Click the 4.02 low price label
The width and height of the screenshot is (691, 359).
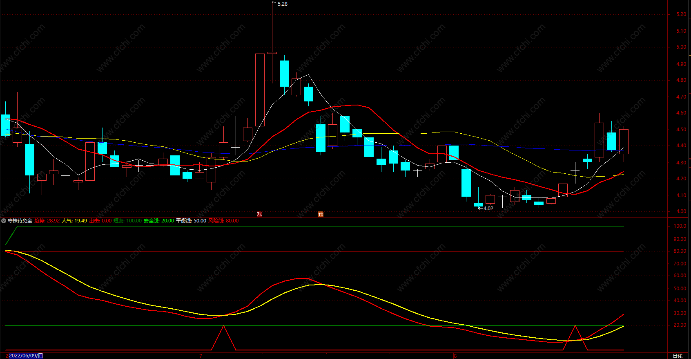[x=488, y=209]
